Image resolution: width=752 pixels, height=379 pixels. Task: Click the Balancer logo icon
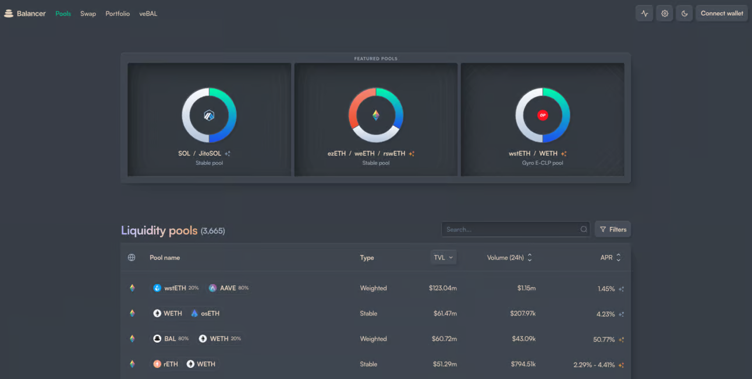click(x=9, y=13)
